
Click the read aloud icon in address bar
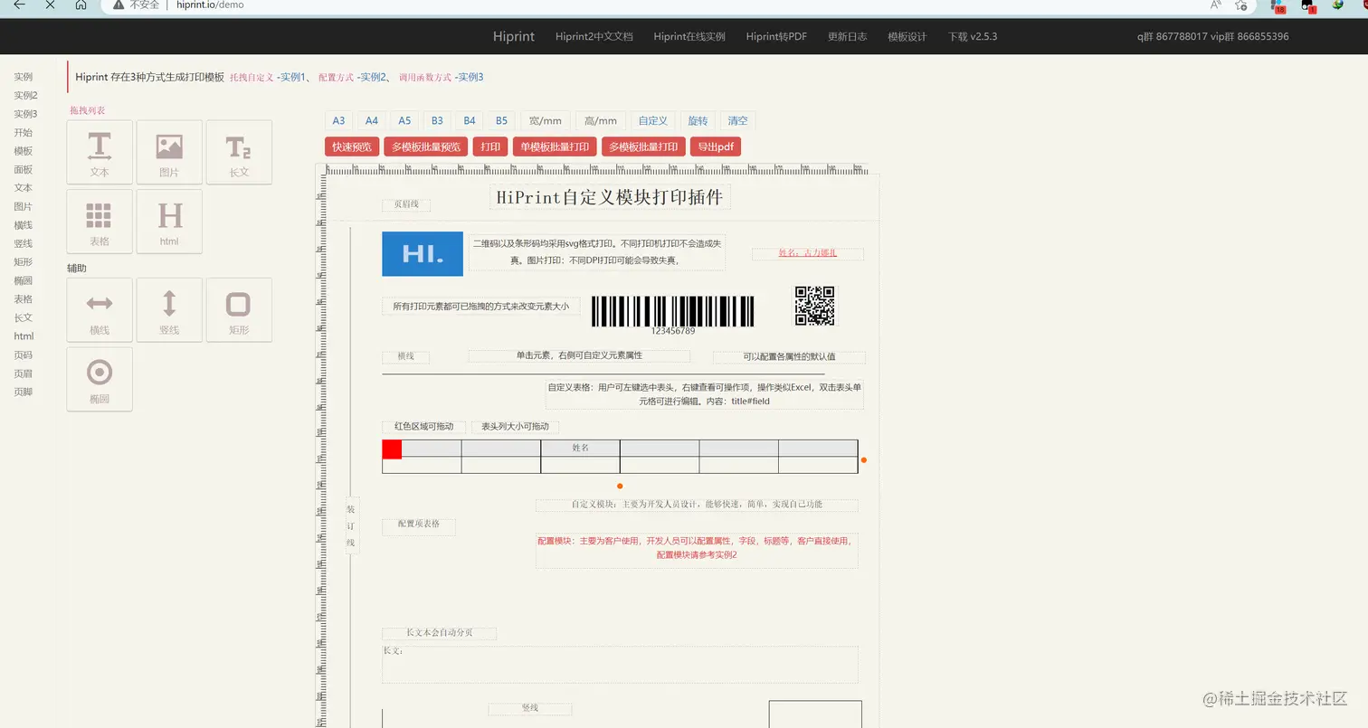pyautogui.click(x=1216, y=5)
